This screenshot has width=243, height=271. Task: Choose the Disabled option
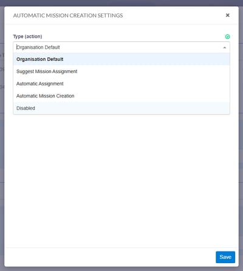(122, 108)
